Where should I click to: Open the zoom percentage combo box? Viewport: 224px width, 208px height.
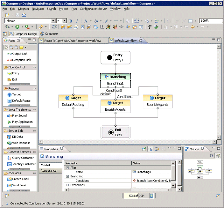click(211, 21)
